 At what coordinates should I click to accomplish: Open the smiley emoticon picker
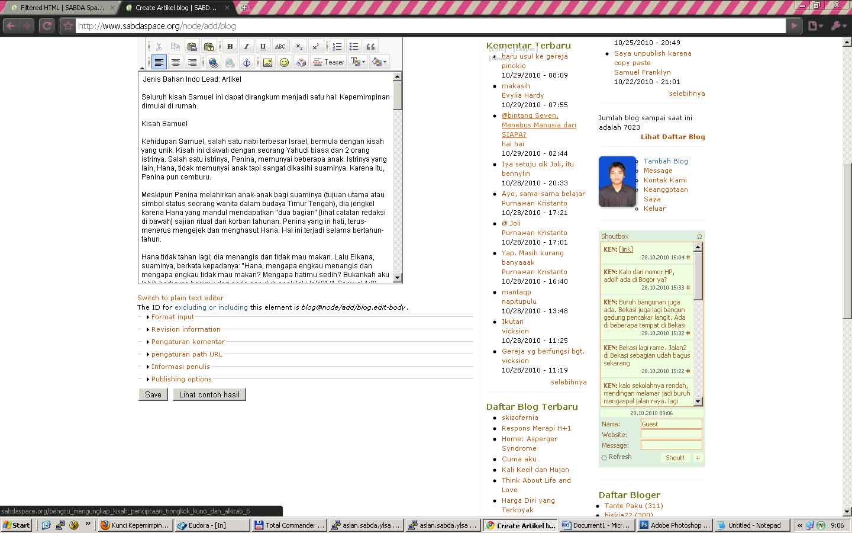click(285, 62)
